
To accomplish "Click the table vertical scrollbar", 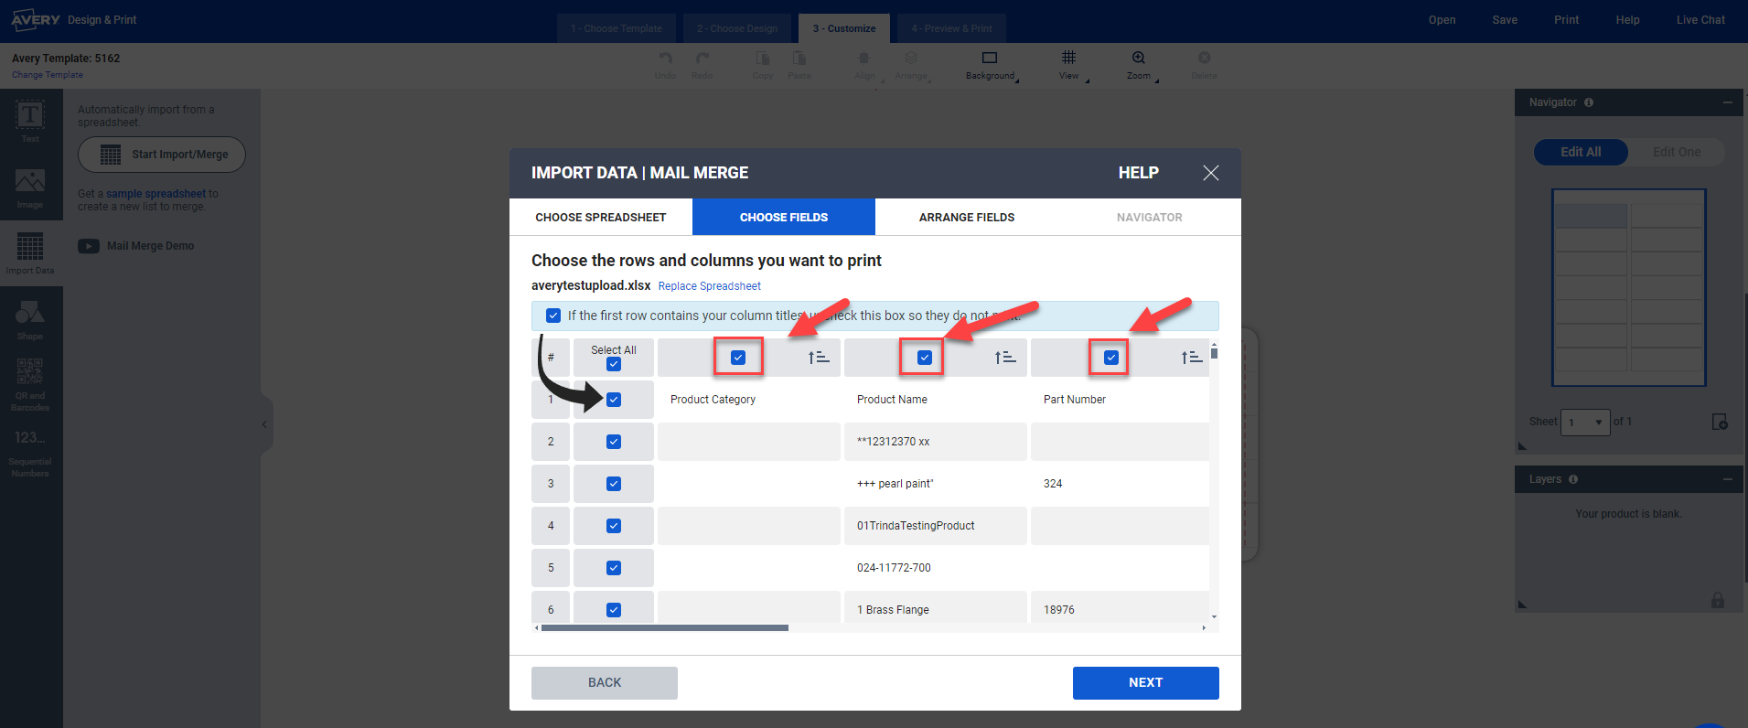I will [x=1214, y=352].
